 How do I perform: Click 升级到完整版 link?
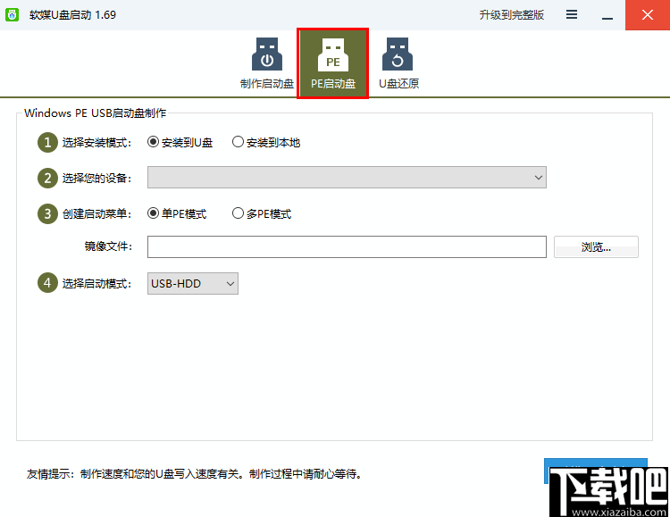512,15
